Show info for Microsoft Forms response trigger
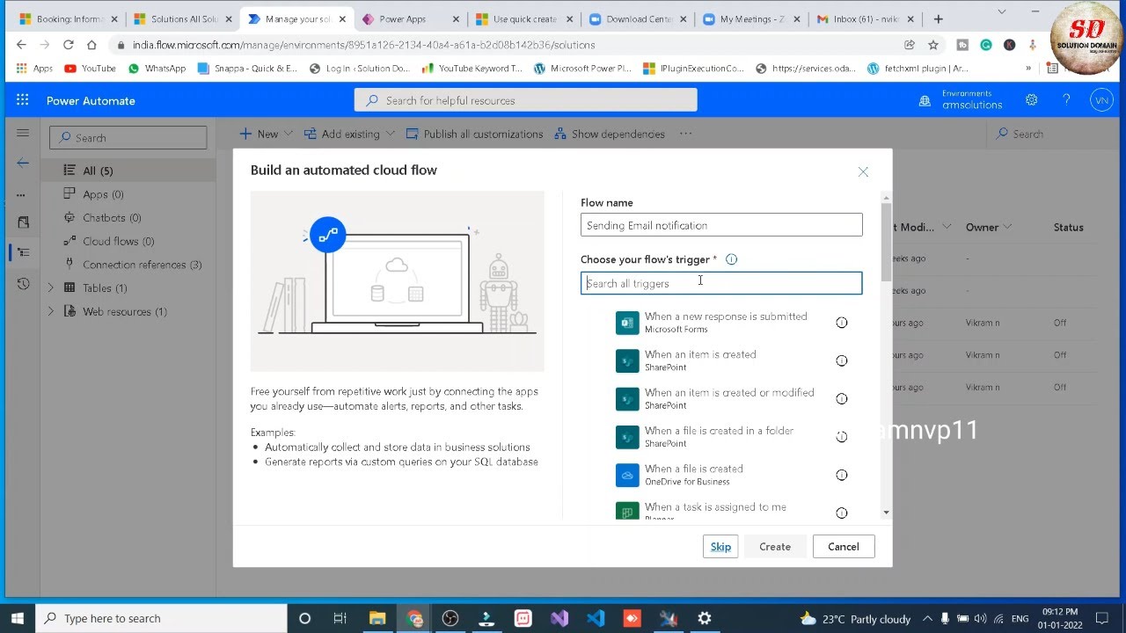 coord(842,323)
